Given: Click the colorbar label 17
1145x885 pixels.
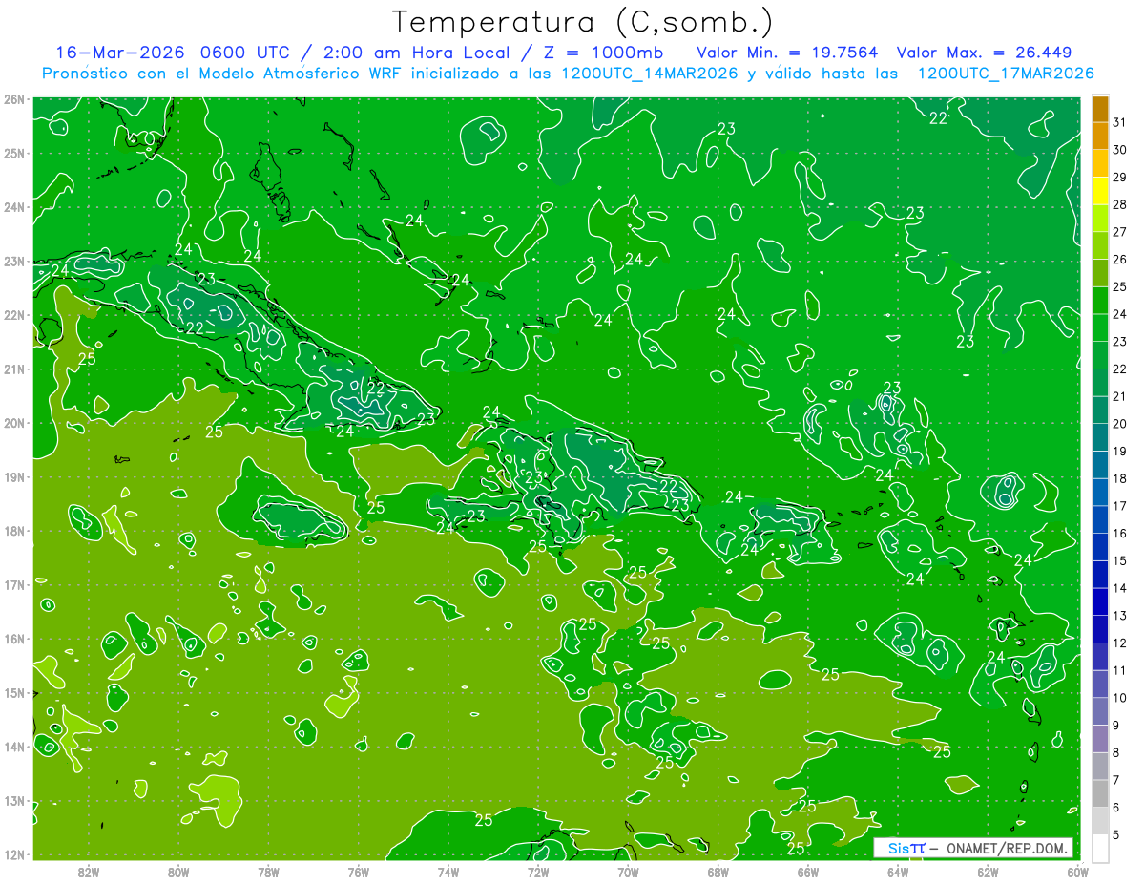Looking at the screenshot, I should pyautogui.click(x=1119, y=506).
